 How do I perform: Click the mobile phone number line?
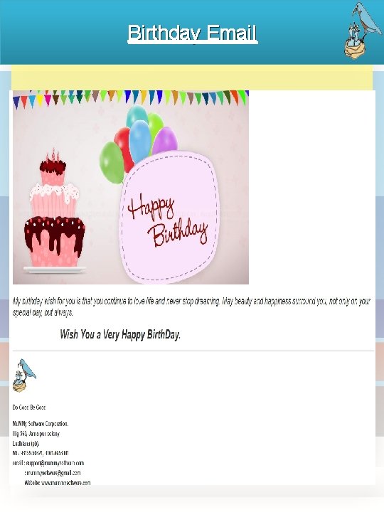pyautogui.click(x=41, y=453)
